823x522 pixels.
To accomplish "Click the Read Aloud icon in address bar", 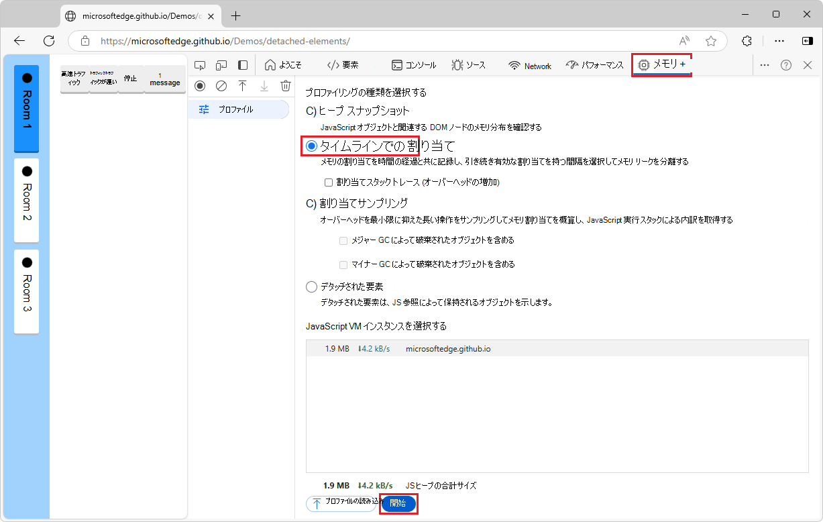I will click(685, 41).
